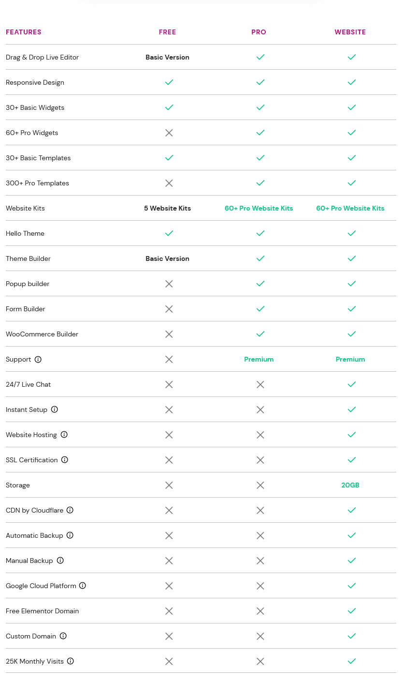Click the Premium support label under Pro
The image size is (402, 683).
pyautogui.click(x=259, y=359)
